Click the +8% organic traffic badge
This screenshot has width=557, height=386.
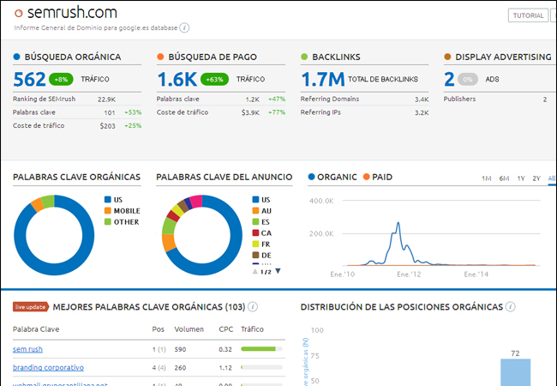coord(61,79)
